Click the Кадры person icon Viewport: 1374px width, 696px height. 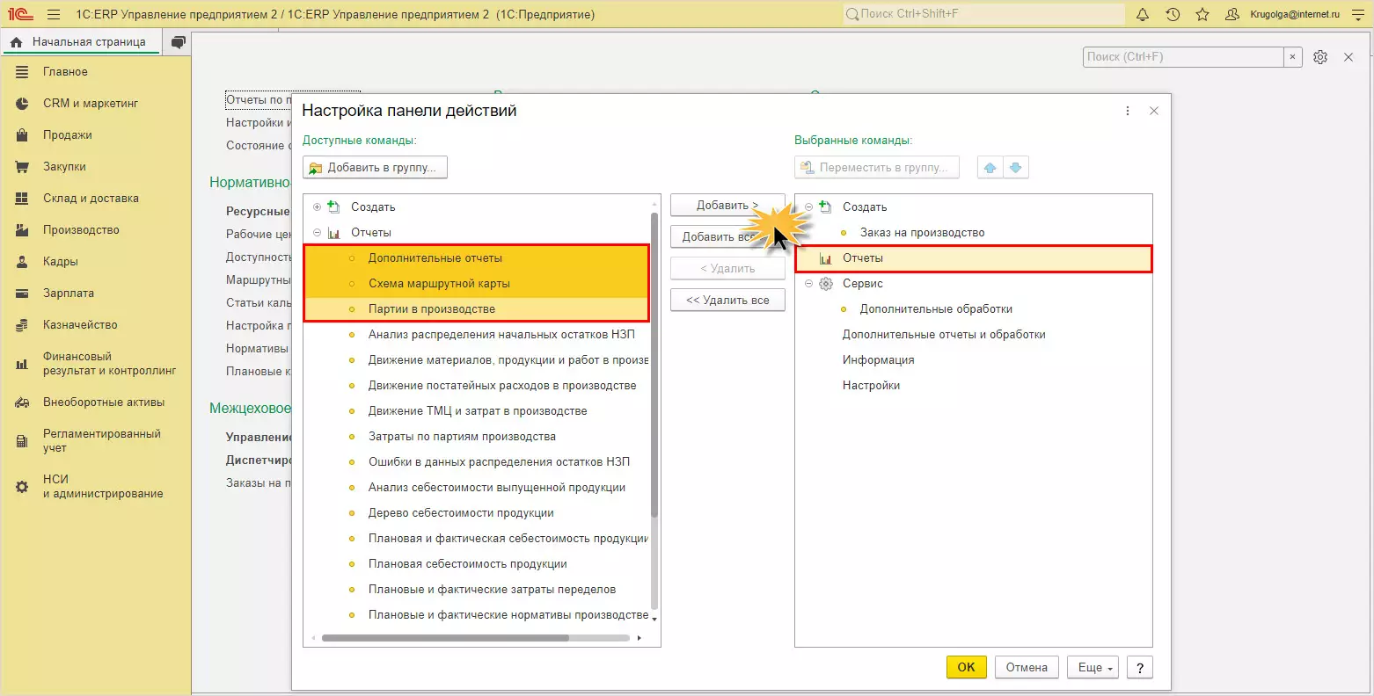pos(22,262)
